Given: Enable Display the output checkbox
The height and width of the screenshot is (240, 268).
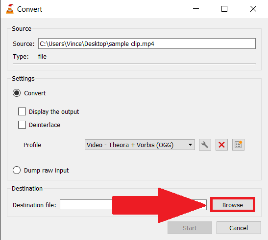Looking at the screenshot, I should [22, 111].
